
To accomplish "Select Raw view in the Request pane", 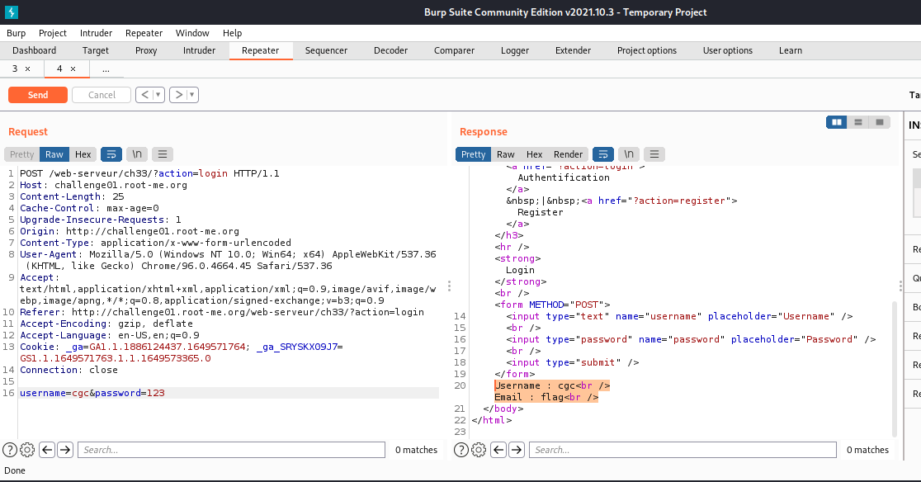I will click(x=54, y=154).
